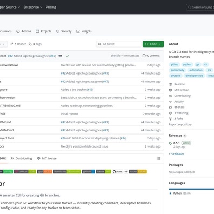Expand the branch selector dropdown arrow
Viewport: 214px width, 214px height.
(x=3, y=44)
